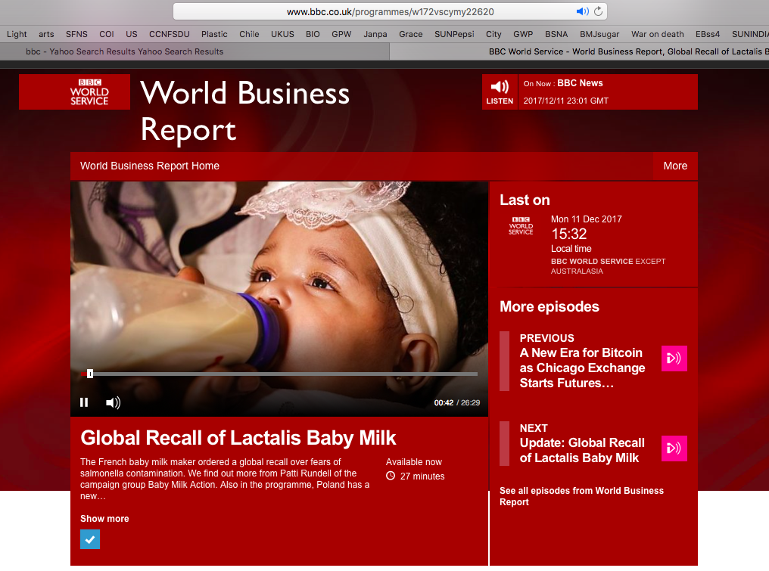
Task: Open the Janpa bookmark
Action: [375, 34]
